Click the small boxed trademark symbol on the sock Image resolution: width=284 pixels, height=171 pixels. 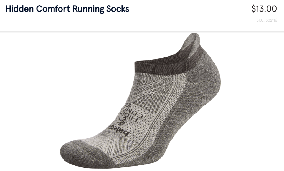129,105
